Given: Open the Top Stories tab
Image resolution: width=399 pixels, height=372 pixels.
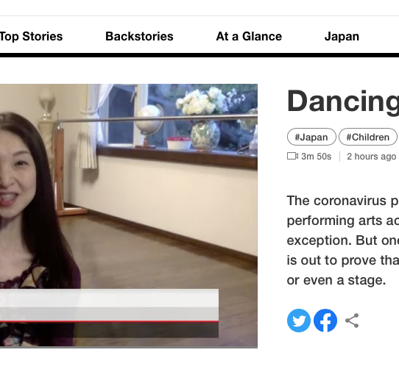Looking at the screenshot, I should click(31, 36).
